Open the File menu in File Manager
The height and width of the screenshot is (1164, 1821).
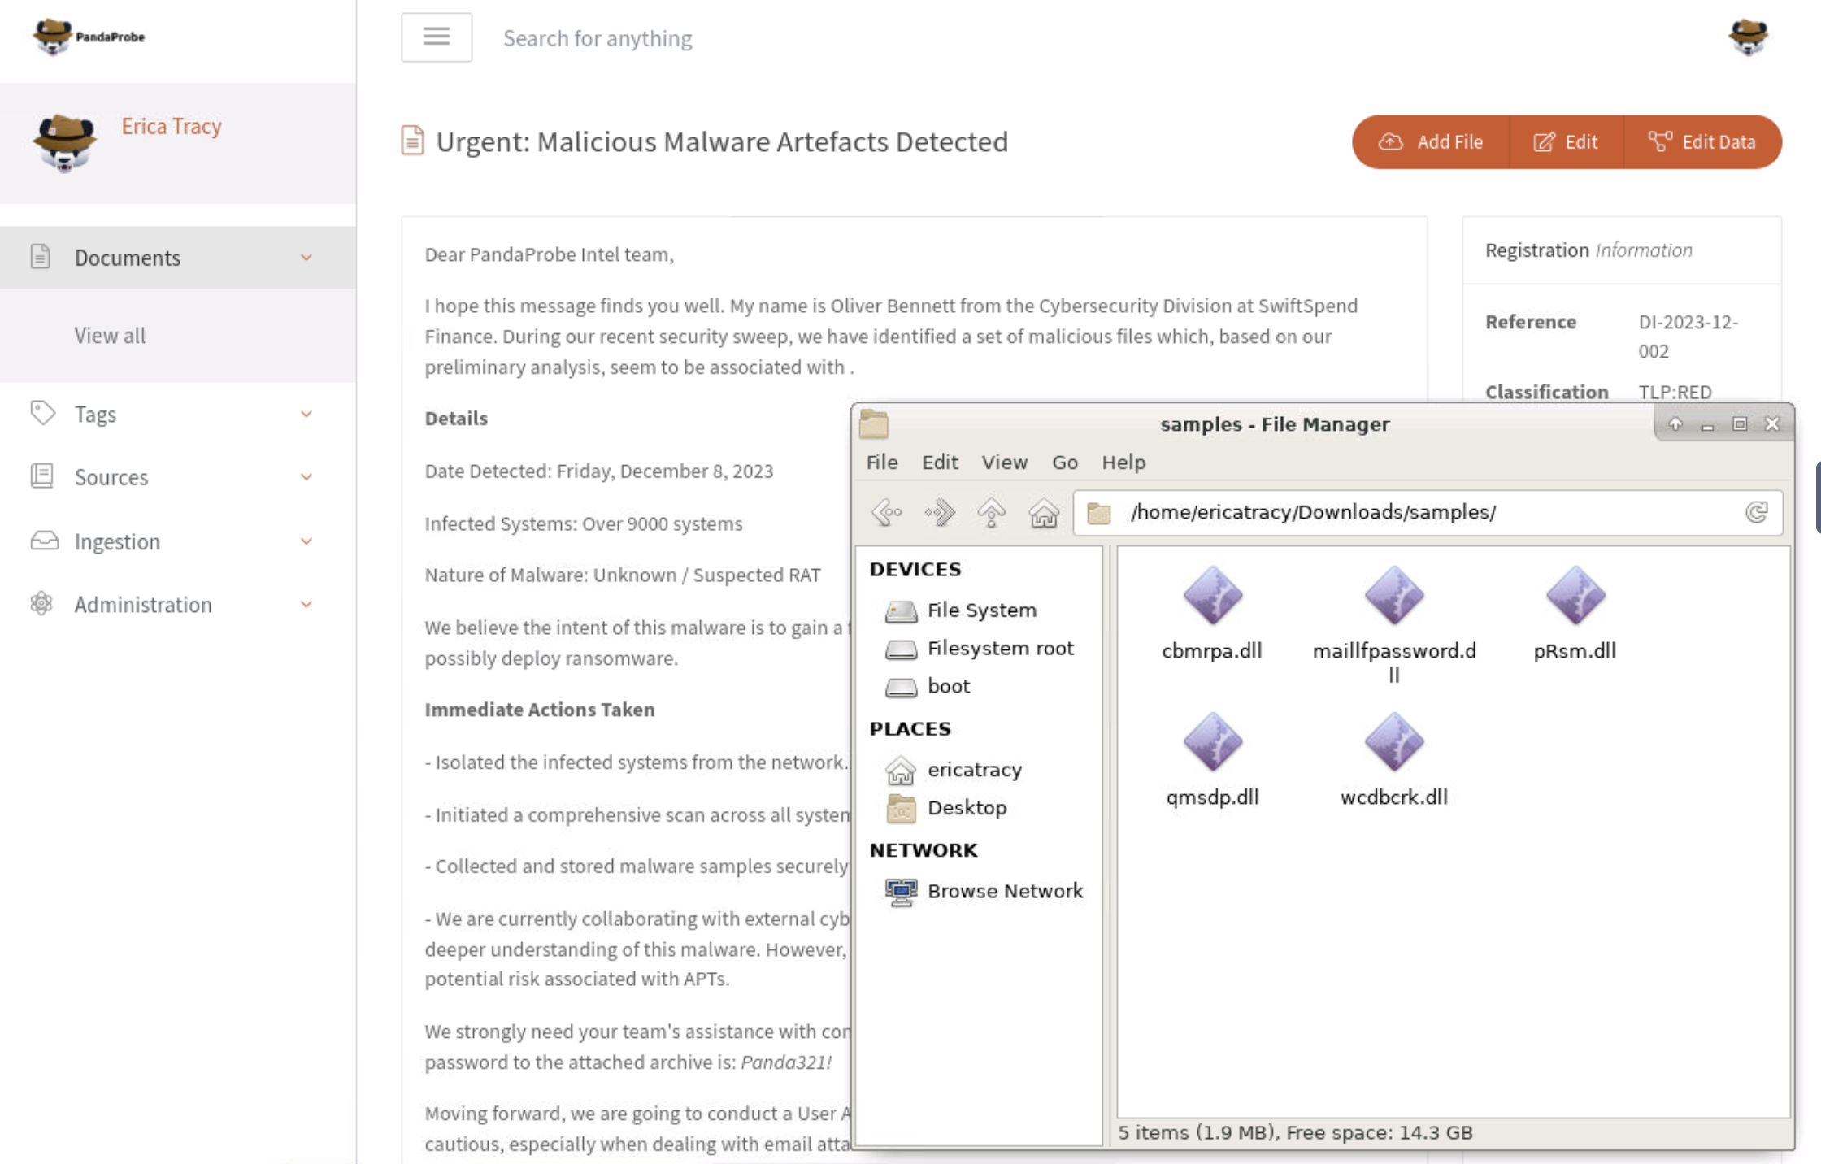pos(882,463)
